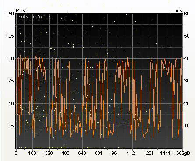Click the 1602gB end label
Screen dimensions: 195x161
[182, 154]
